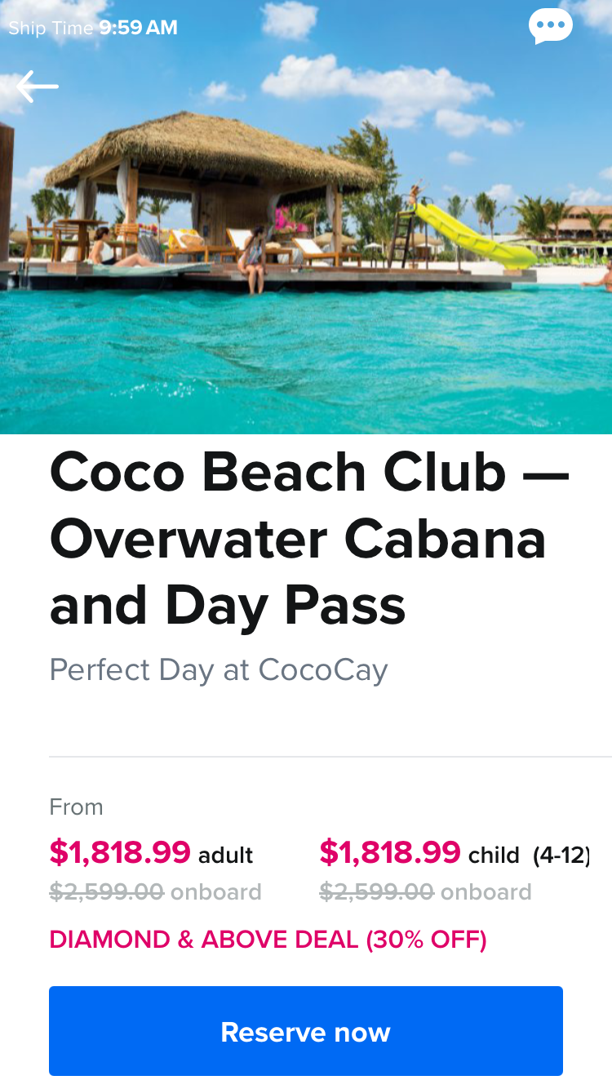Click the "adult" label beside the price

click(x=226, y=856)
